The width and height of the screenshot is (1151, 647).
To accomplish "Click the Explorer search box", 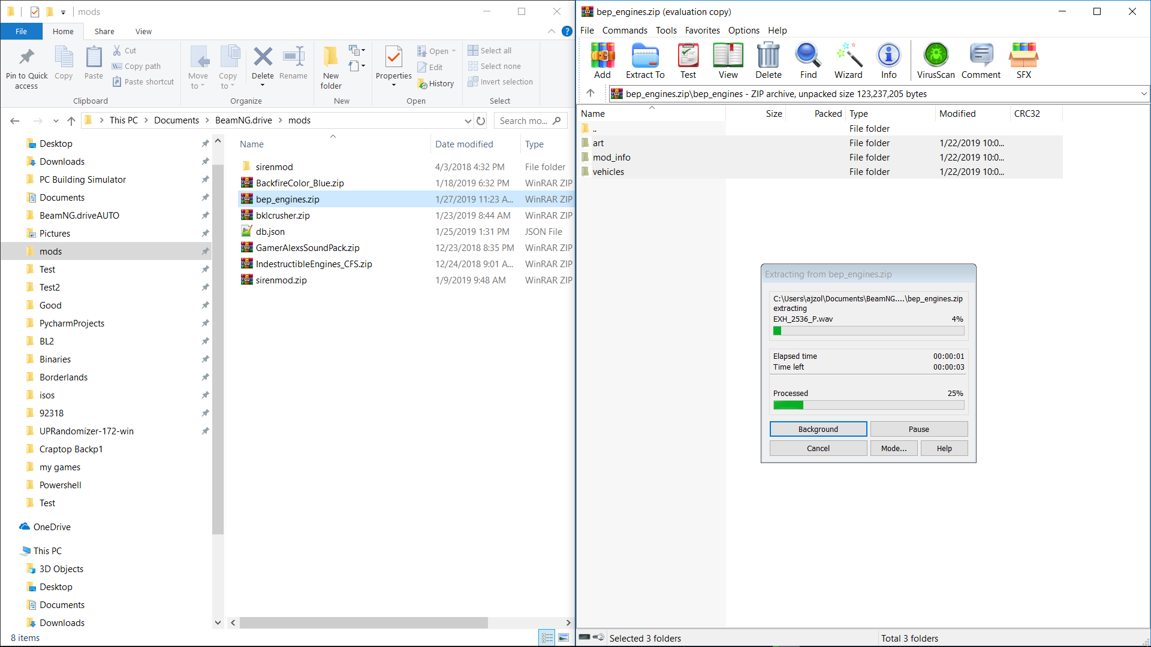I will pyautogui.click(x=530, y=120).
